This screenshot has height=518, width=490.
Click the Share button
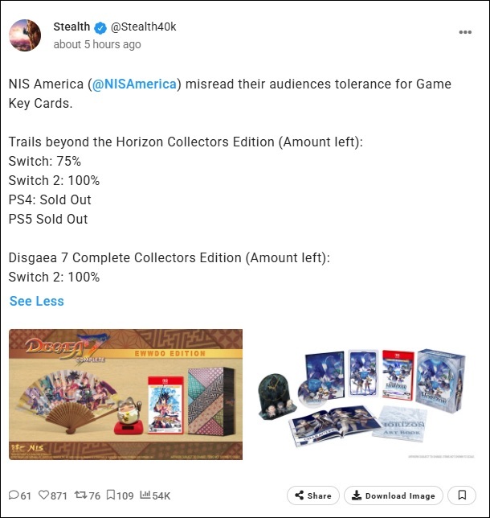312,495
